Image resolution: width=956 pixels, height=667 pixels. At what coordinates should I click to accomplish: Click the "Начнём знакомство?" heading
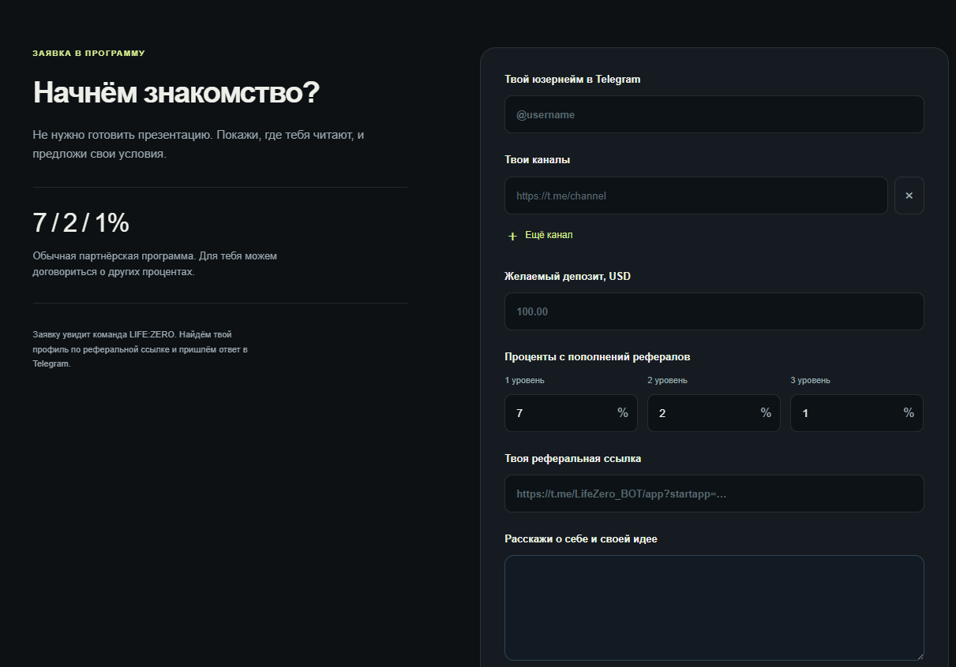[176, 93]
